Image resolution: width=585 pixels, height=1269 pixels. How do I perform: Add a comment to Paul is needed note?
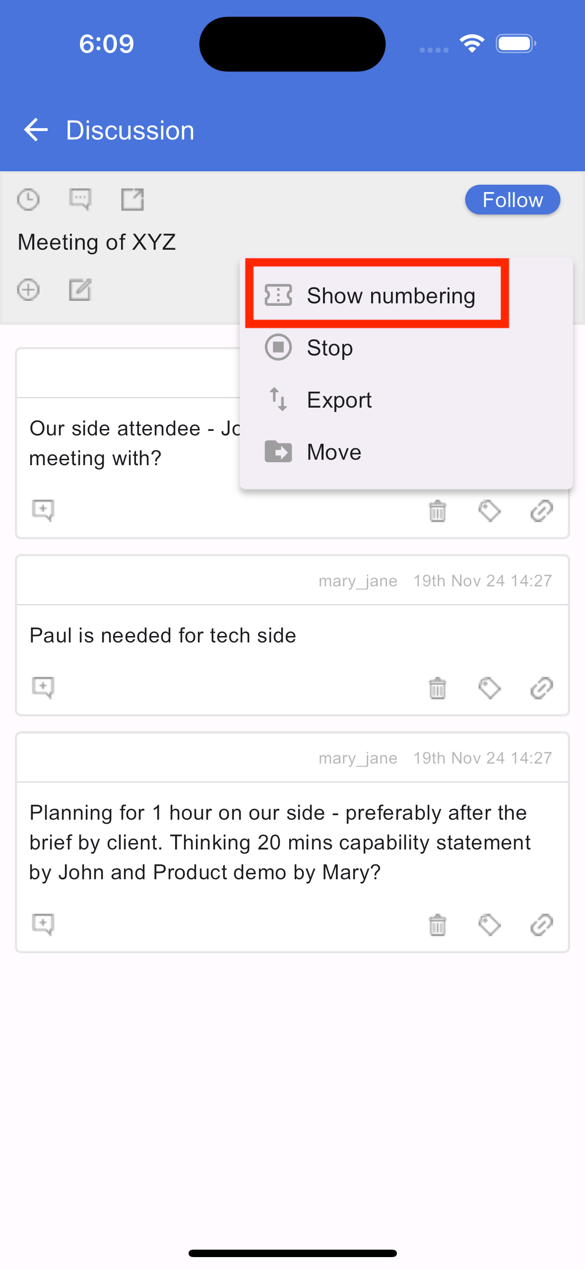(43, 688)
